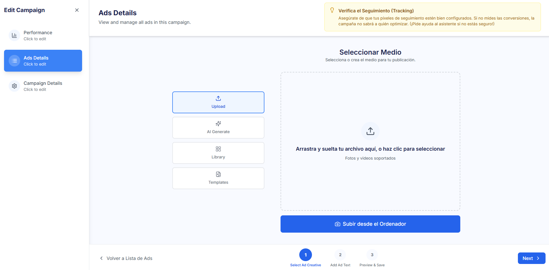Click the Ads Details list icon

(x=14, y=61)
